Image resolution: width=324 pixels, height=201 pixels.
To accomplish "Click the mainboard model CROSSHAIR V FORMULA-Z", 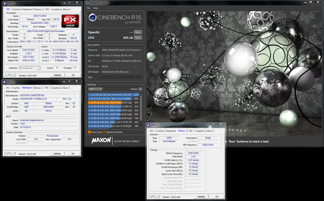I will point(37,99).
